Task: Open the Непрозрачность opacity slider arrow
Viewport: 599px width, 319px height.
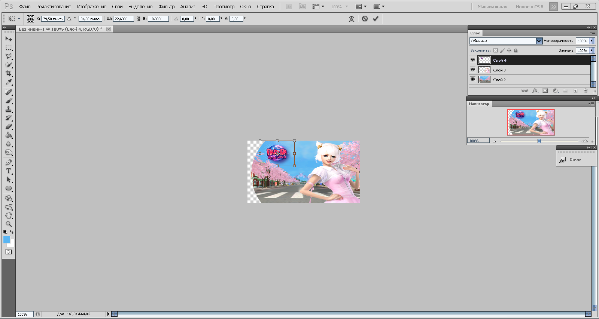Action: click(592, 41)
